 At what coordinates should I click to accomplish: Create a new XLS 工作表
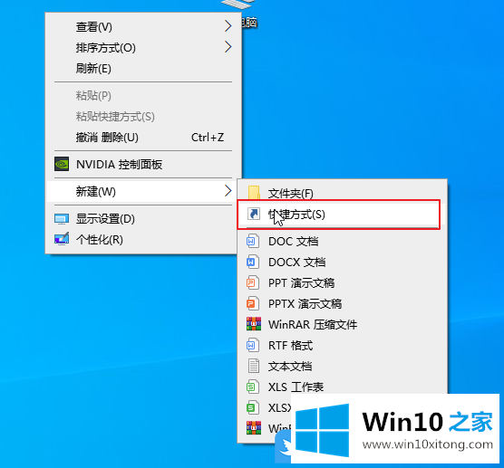[342, 387]
